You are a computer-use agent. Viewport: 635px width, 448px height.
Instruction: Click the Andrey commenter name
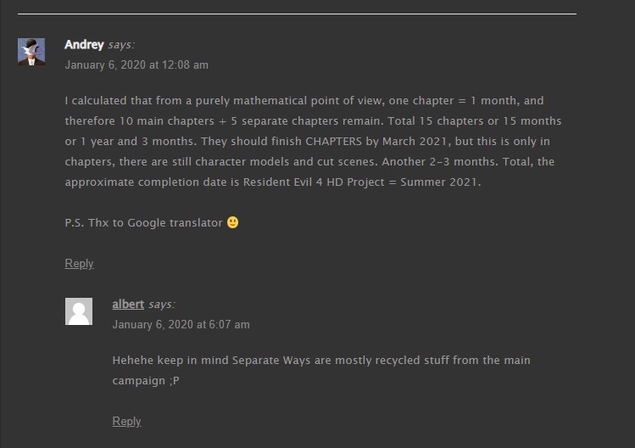[x=84, y=44]
